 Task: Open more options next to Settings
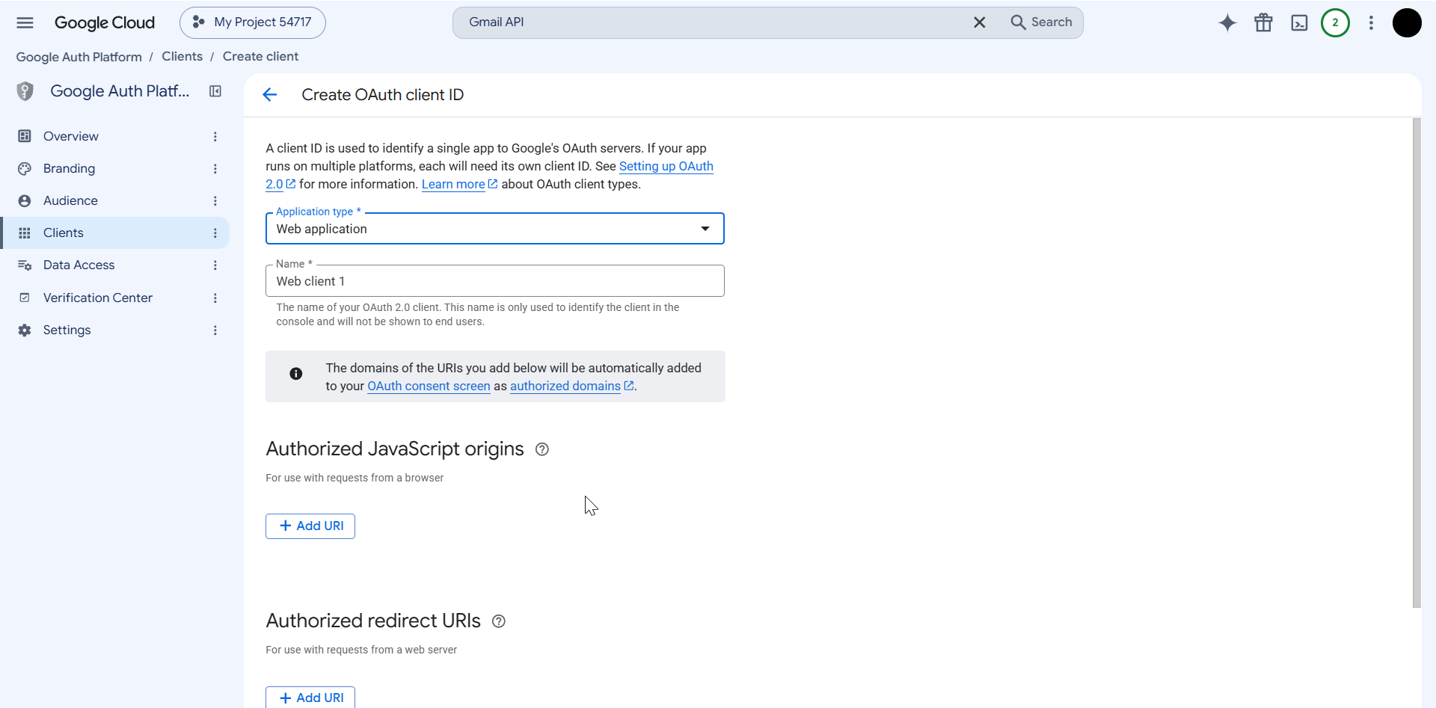215,330
